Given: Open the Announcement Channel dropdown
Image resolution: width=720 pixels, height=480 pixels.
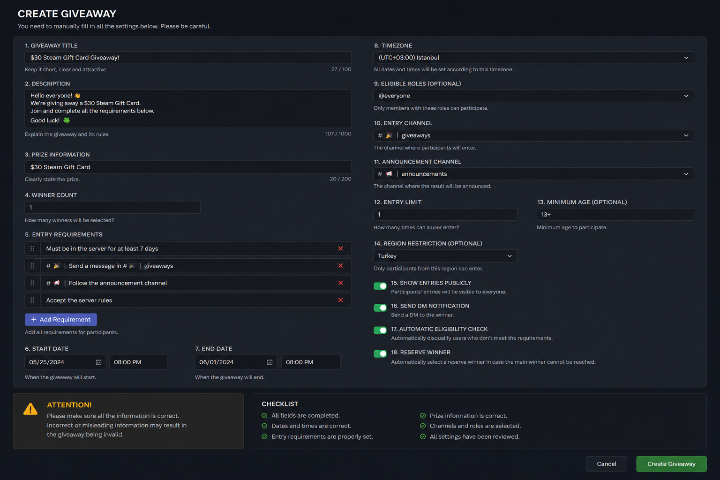Looking at the screenshot, I should 533,174.
